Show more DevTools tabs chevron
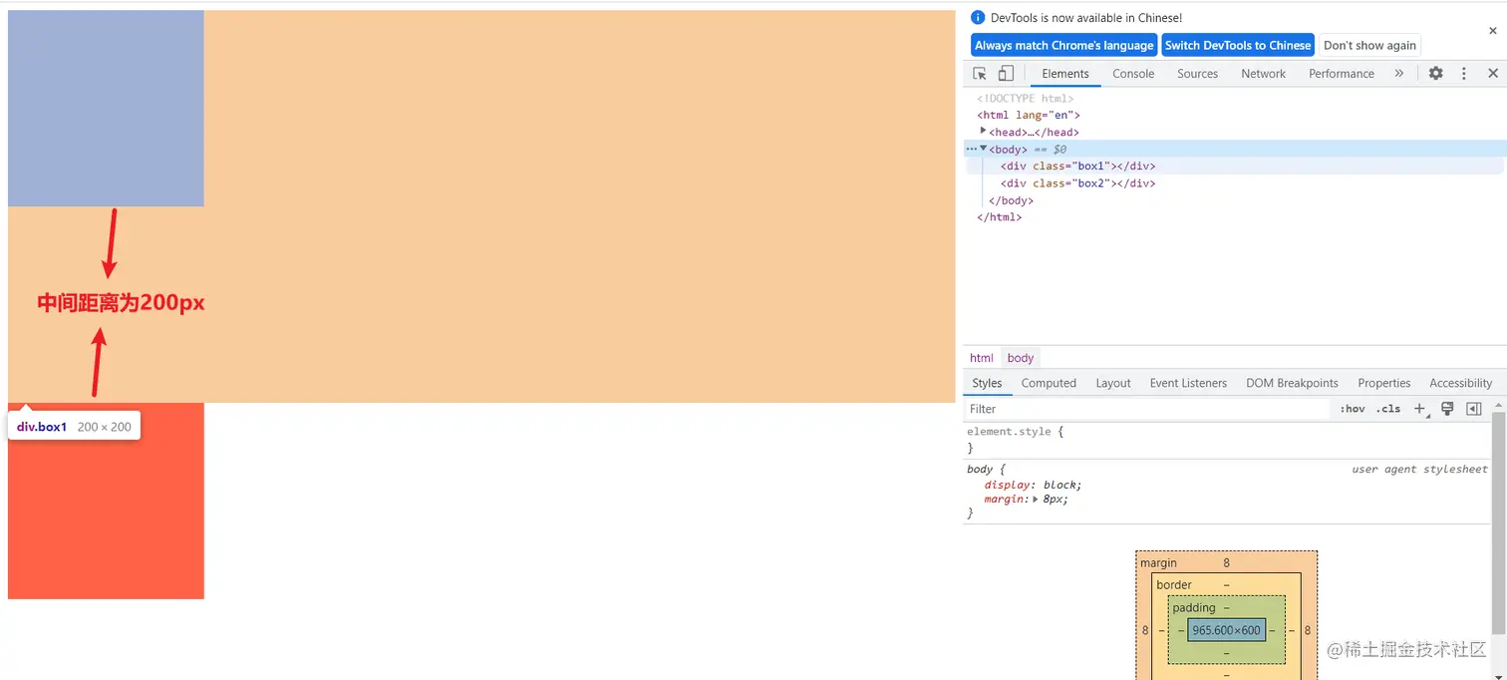The image size is (1507, 680). click(x=1398, y=74)
